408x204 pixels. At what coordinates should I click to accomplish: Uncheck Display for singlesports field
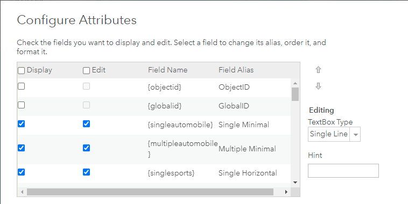[x=22, y=172]
